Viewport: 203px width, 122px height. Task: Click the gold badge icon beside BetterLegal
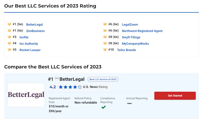coord(9,24)
